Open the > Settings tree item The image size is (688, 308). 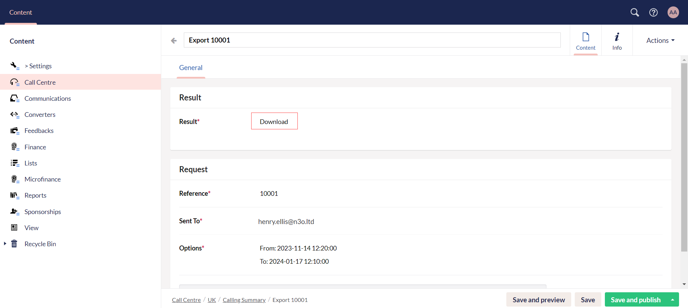point(38,66)
